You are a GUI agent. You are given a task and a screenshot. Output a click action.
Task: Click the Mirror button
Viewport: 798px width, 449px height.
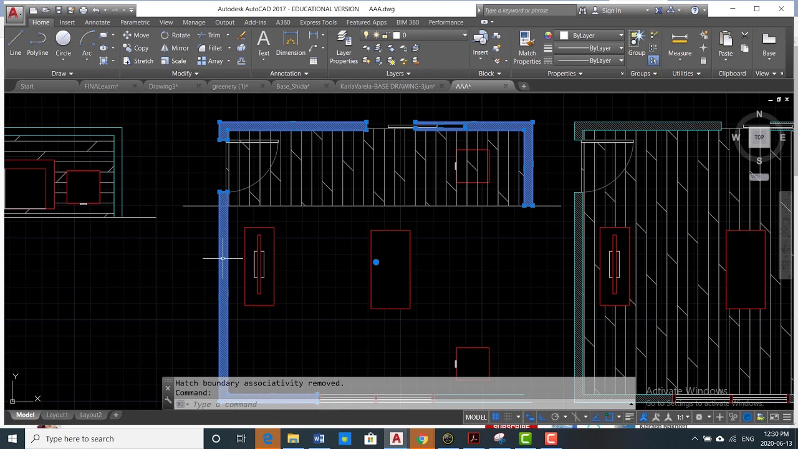click(175, 48)
